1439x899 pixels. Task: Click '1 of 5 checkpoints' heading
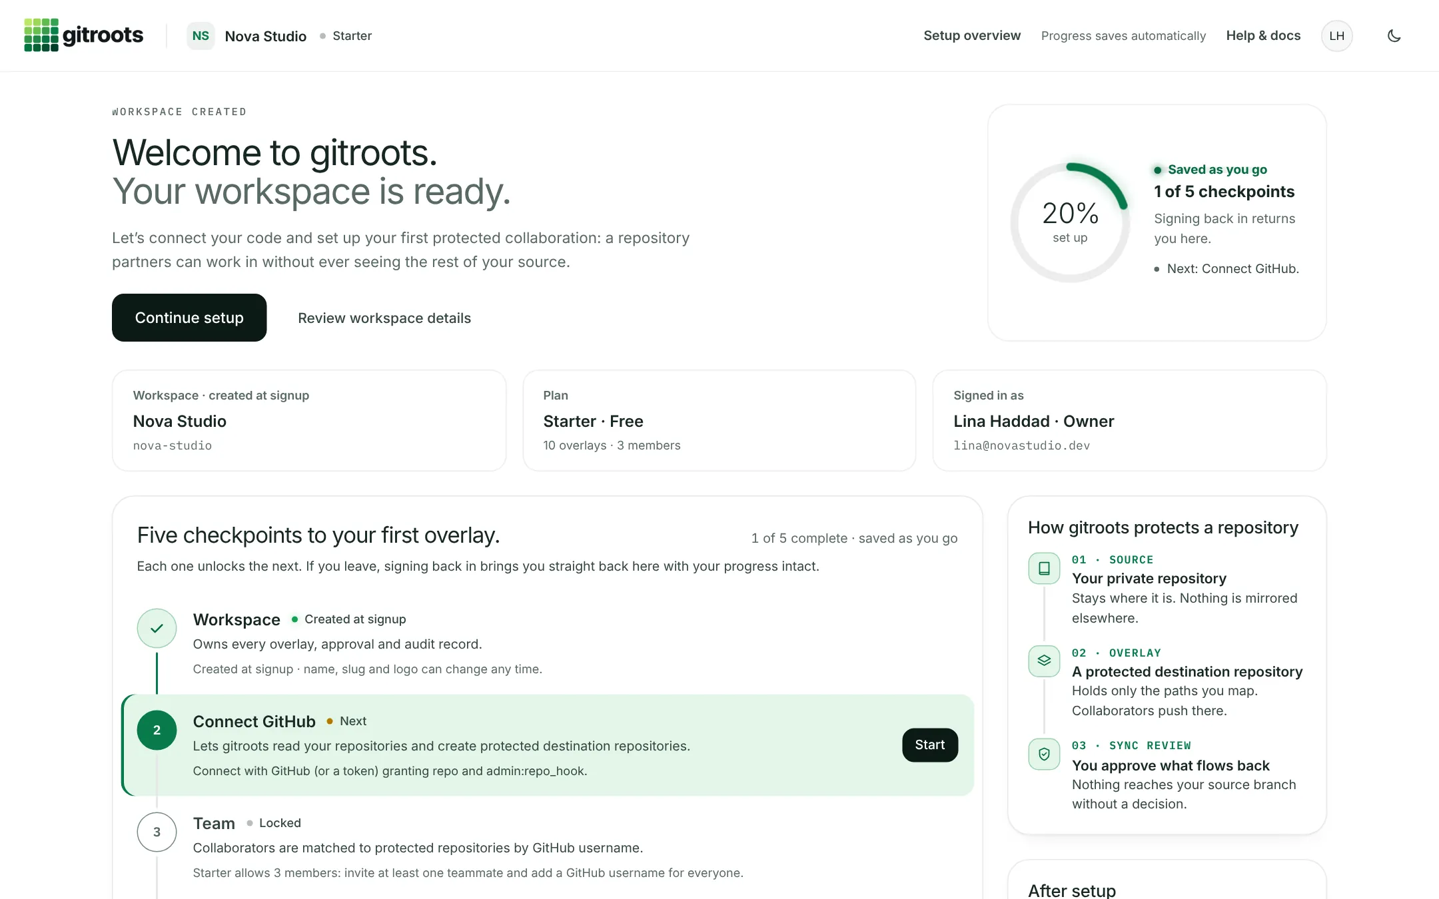click(x=1224, y=192)
